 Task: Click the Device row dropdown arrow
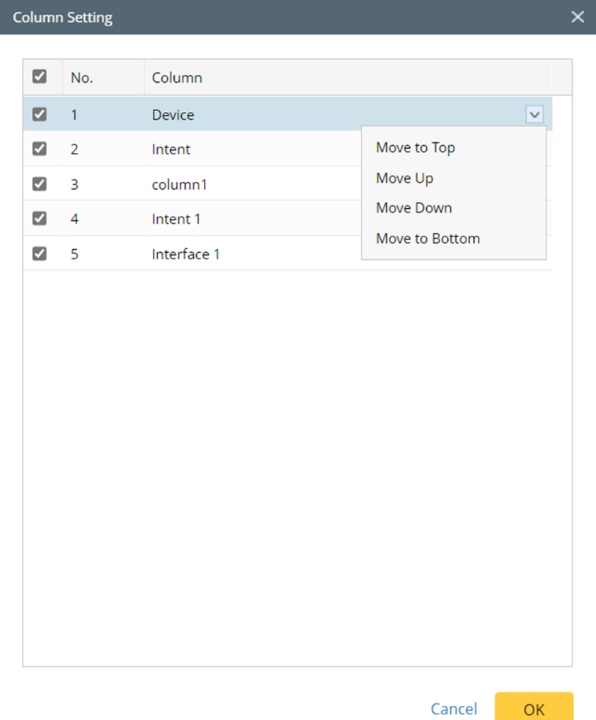click(534, 115)
